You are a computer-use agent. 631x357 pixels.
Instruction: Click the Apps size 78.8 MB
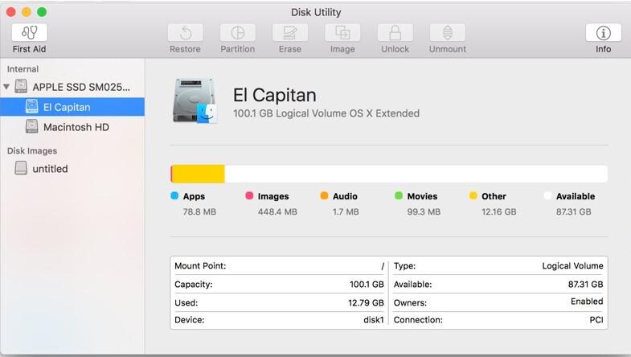click(199, 211)
